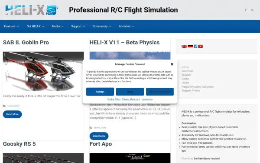The image size is (260, 163).
Task: Deny cookies in the consent dialog
Action: pos(130,92)
